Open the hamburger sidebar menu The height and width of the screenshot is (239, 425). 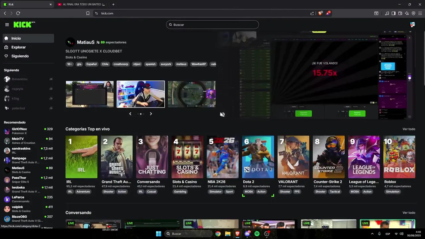[x=7, y=25]
